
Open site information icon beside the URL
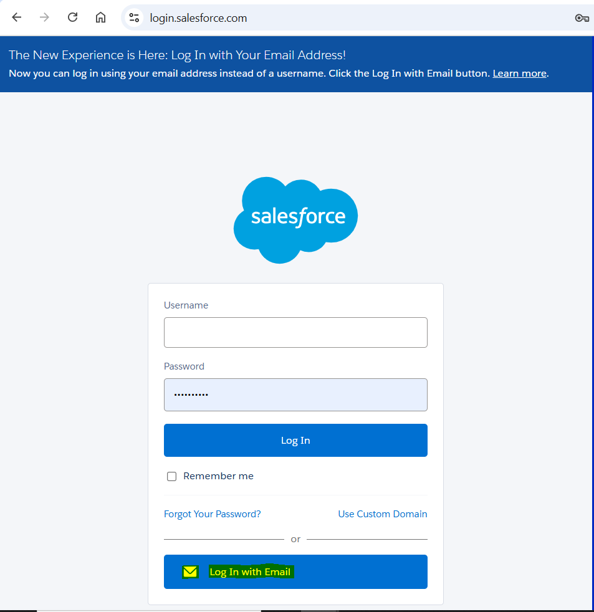tap(134, 17)
